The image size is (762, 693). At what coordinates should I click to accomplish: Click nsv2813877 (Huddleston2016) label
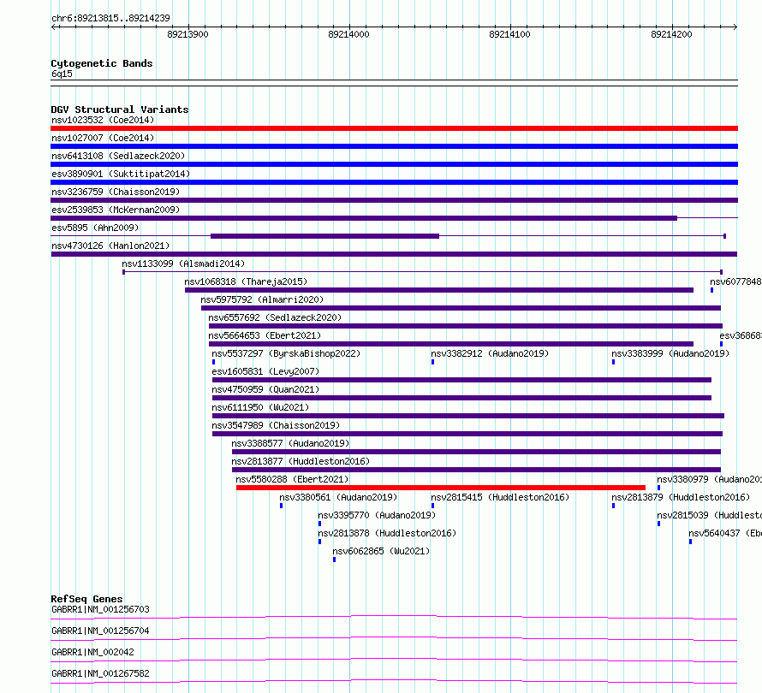pyautogui.click(x=301, y=461)
